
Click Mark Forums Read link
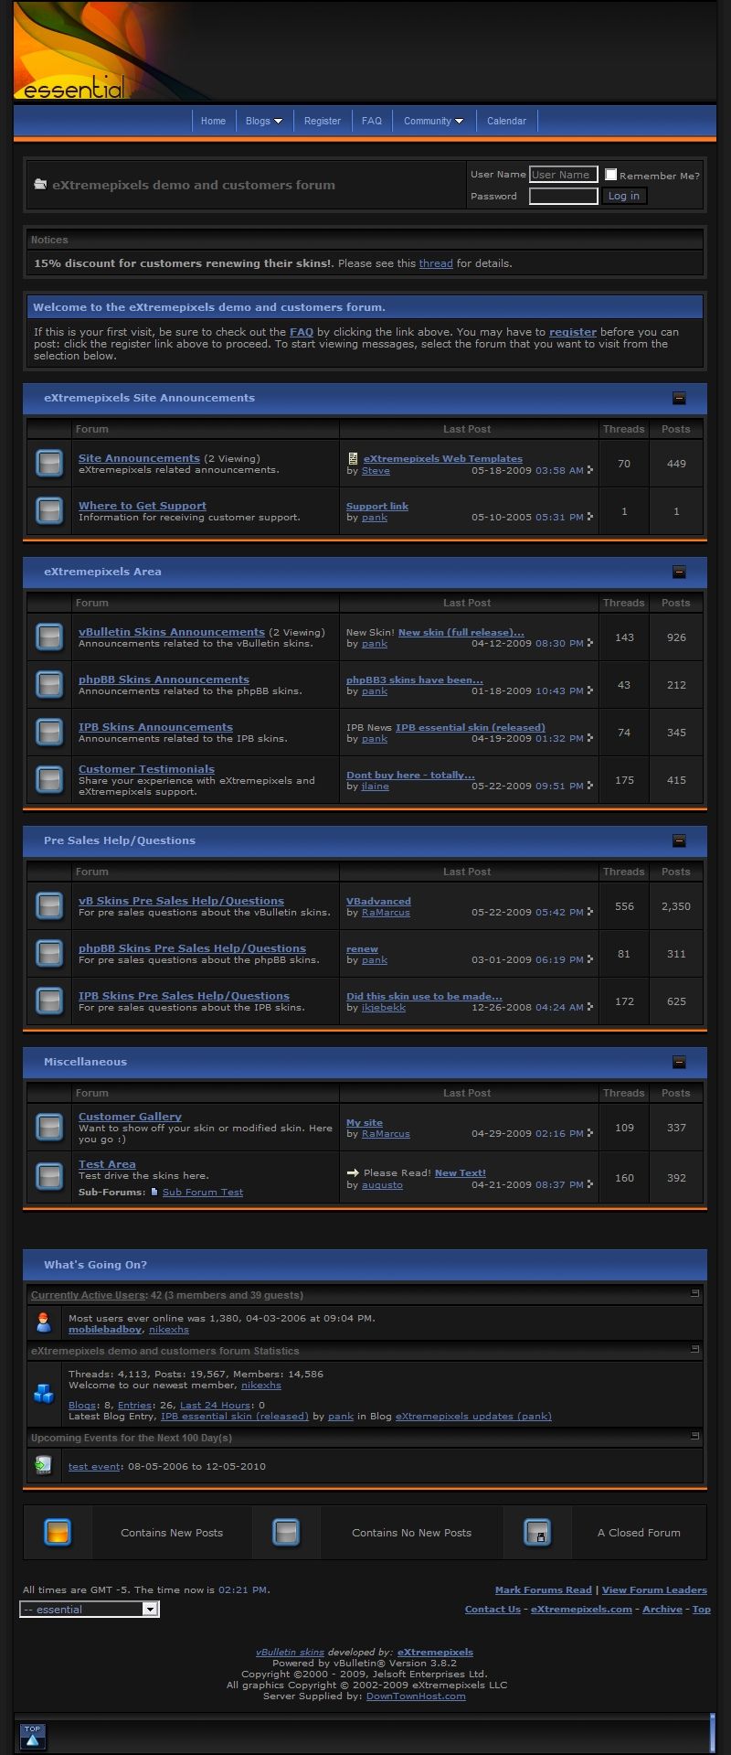543,1589
